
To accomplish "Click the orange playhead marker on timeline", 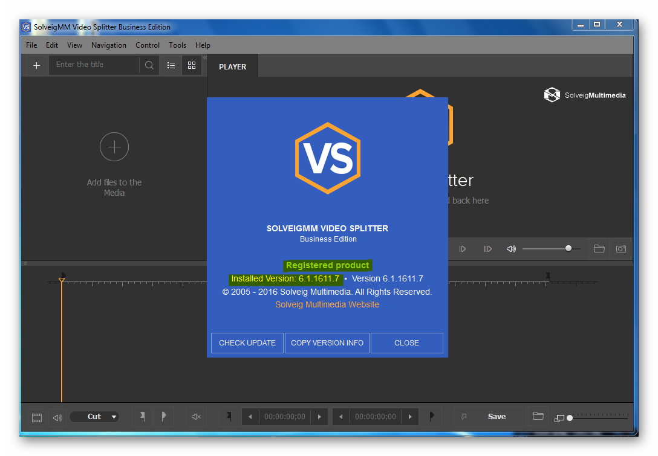I will point(62,280).
